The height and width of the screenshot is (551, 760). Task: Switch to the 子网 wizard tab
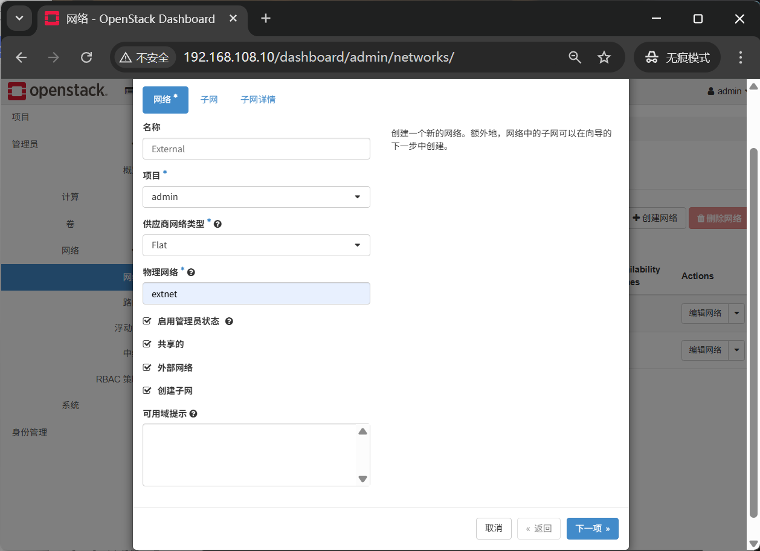coord(209,100)
